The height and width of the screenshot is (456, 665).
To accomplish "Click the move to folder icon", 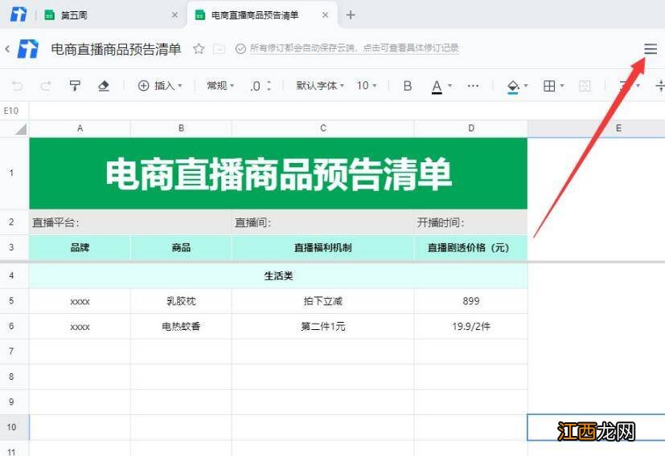I will pyautogui.click(x=219, y=49).
